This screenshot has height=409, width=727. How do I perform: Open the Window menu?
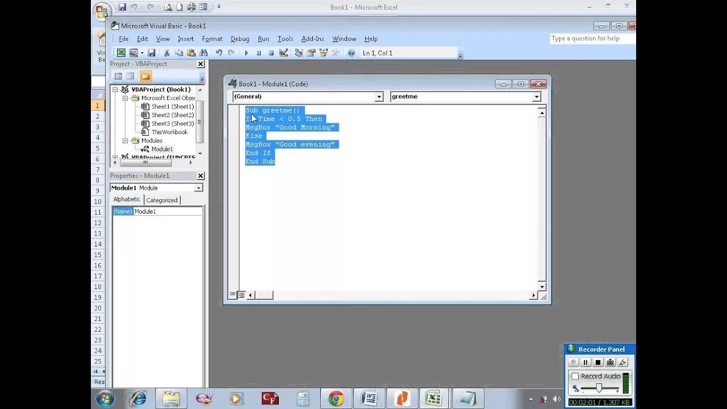(344, 39)
